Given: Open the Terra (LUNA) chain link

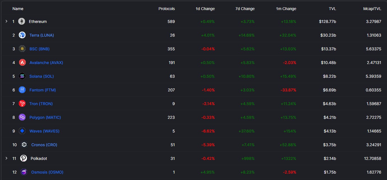Looking at the screenshot, I should [x=42, y=35].
